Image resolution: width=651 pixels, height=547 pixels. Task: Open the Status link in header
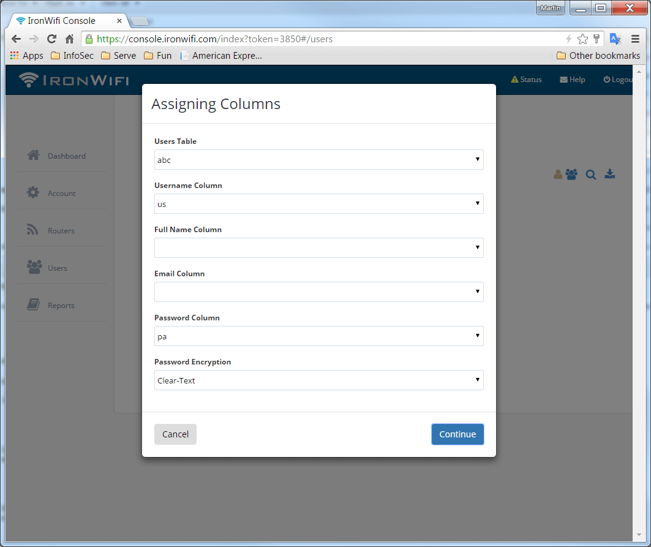(x=527, y=80)
